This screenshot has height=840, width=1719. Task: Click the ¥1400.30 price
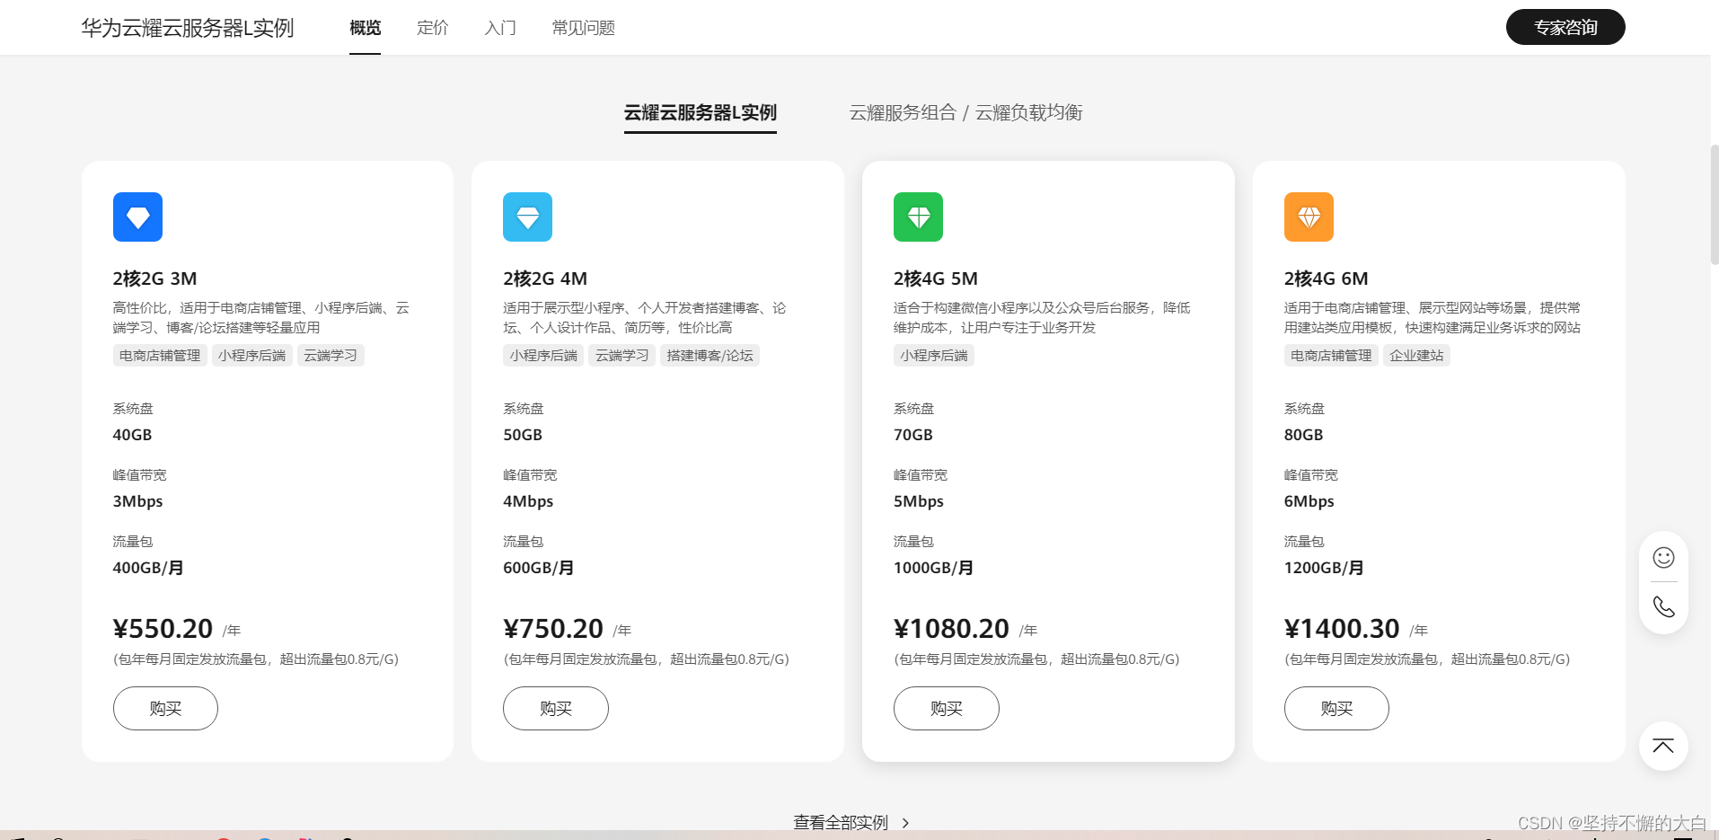1342,628
